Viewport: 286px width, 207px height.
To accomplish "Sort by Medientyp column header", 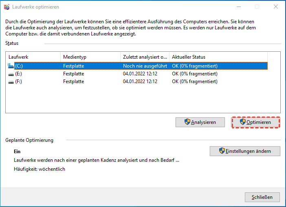I will pos(90,57).
